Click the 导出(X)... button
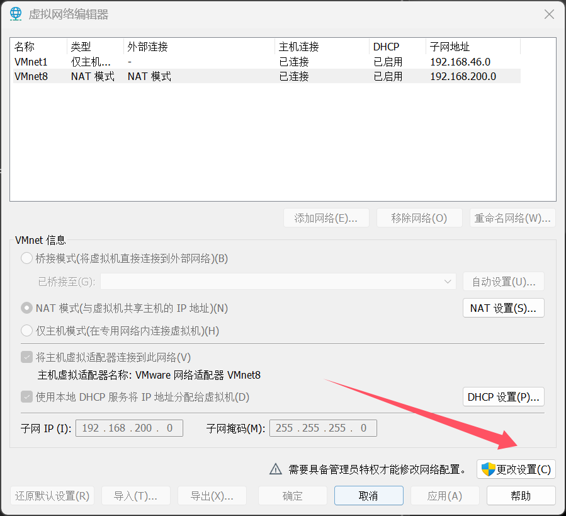 pos(212,496)
